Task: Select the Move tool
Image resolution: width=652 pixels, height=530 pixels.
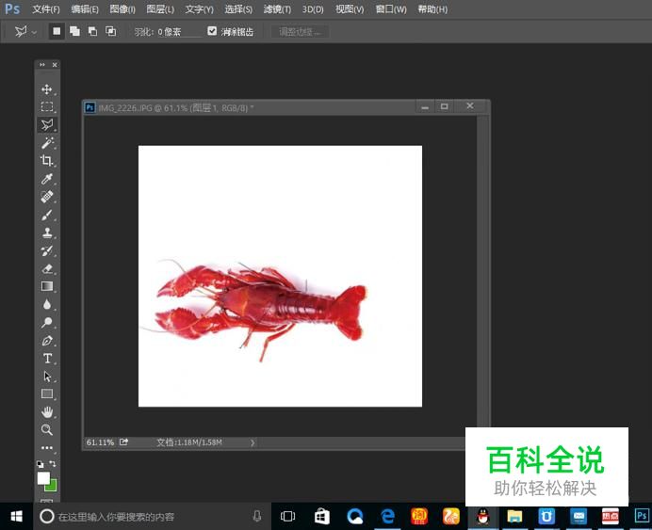Action: pyautogui.click(x=47, y=89)
